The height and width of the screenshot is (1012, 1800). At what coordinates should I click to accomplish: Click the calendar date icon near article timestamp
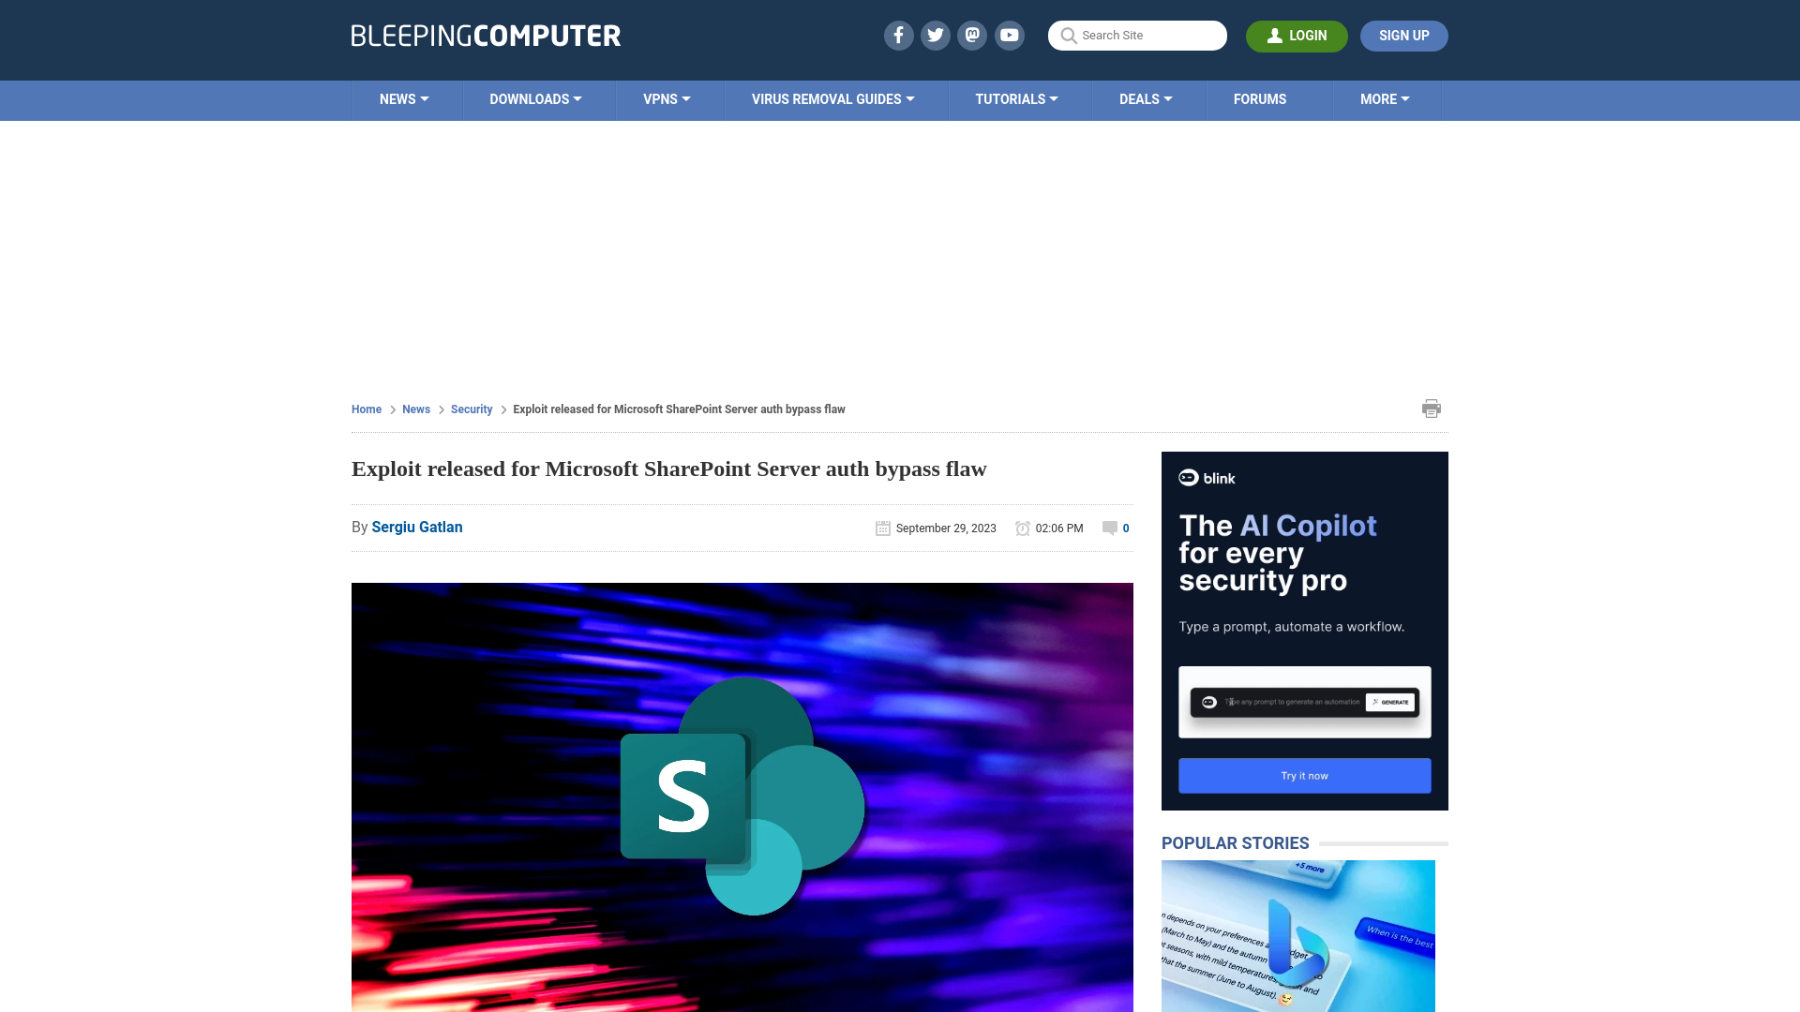(883, 528)
